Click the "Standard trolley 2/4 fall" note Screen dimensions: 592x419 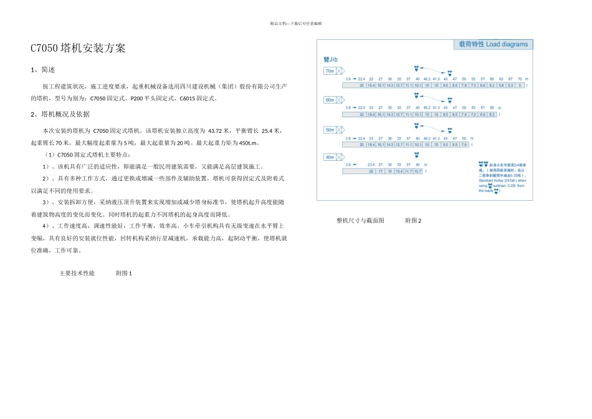coord(502,186)
